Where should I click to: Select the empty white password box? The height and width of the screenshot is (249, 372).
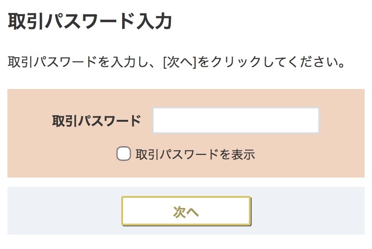coord(236,121)
